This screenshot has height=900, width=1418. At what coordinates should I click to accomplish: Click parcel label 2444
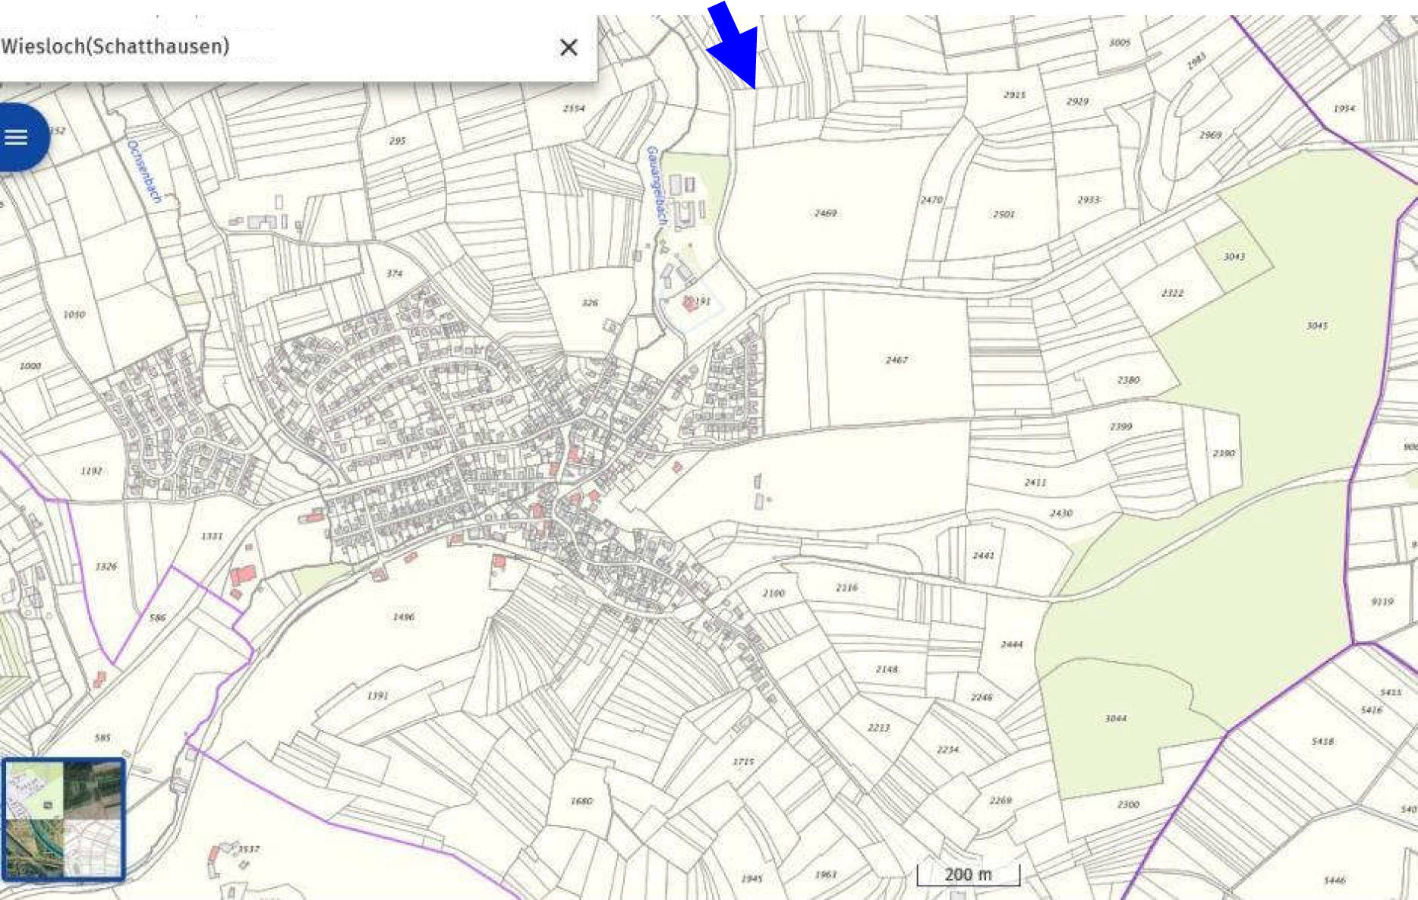[x=1011, y=644]
